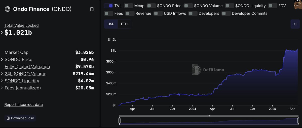Switch on the $ONDO Liquidity toggle
This screenshot has width=302, height=128.
pos(229,6)
